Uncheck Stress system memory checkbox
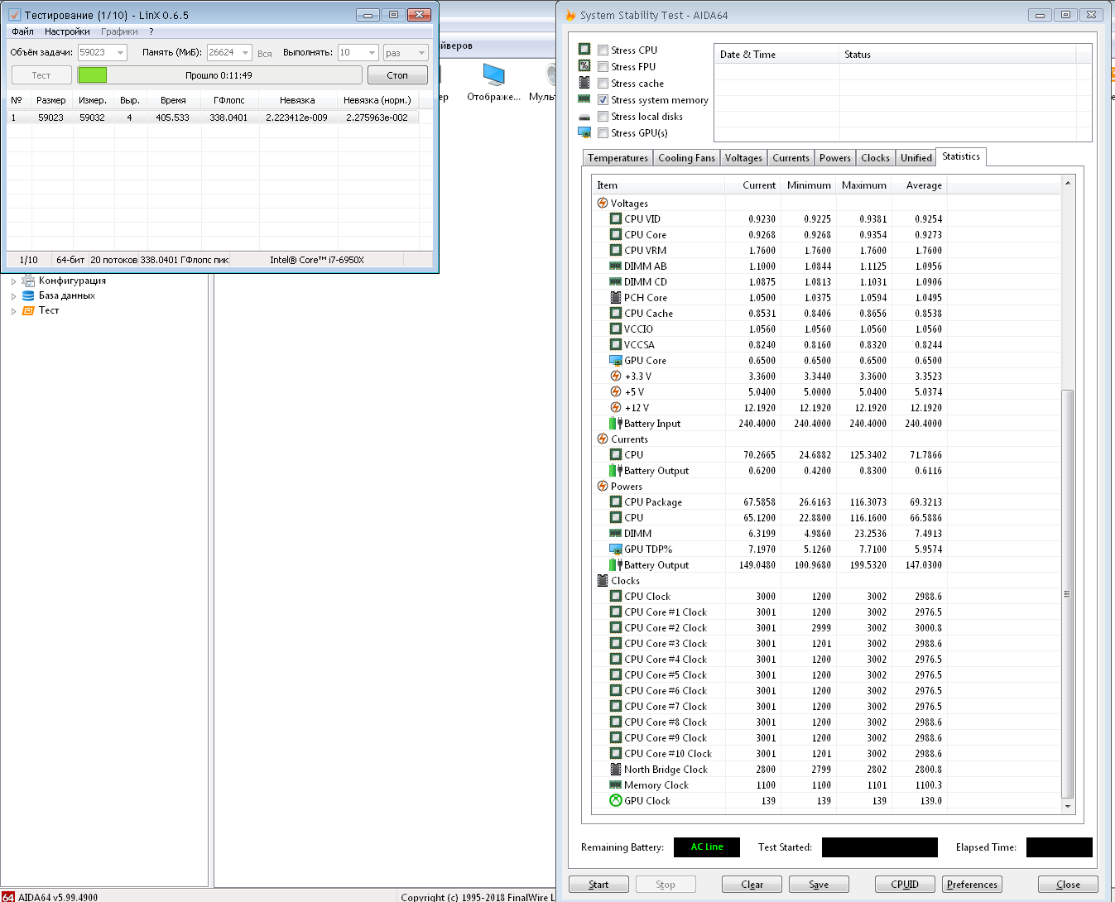This screenshot has height=902, width=1115. pos(603,100)
